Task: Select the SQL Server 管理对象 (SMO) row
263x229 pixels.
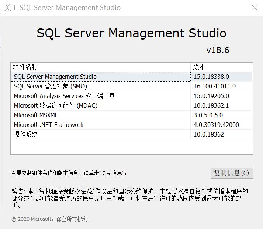Action: 131,86
